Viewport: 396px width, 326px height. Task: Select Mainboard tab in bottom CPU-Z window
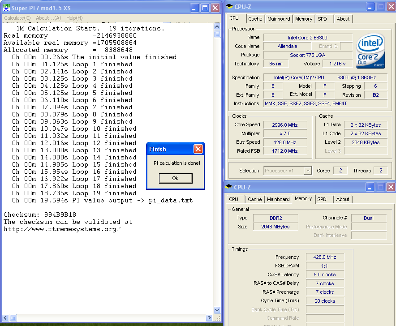pyautogui.click(x=278, y=199)
